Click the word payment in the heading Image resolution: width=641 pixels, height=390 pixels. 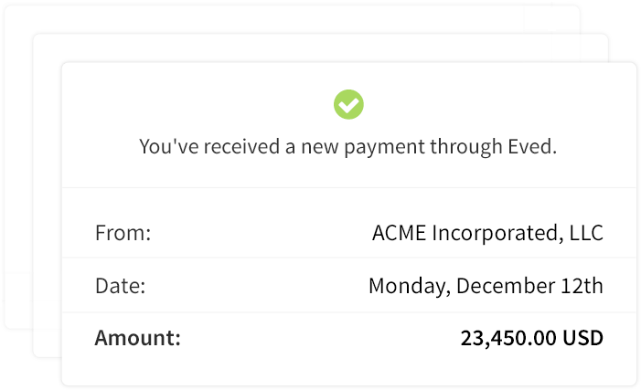coord(384,147)
